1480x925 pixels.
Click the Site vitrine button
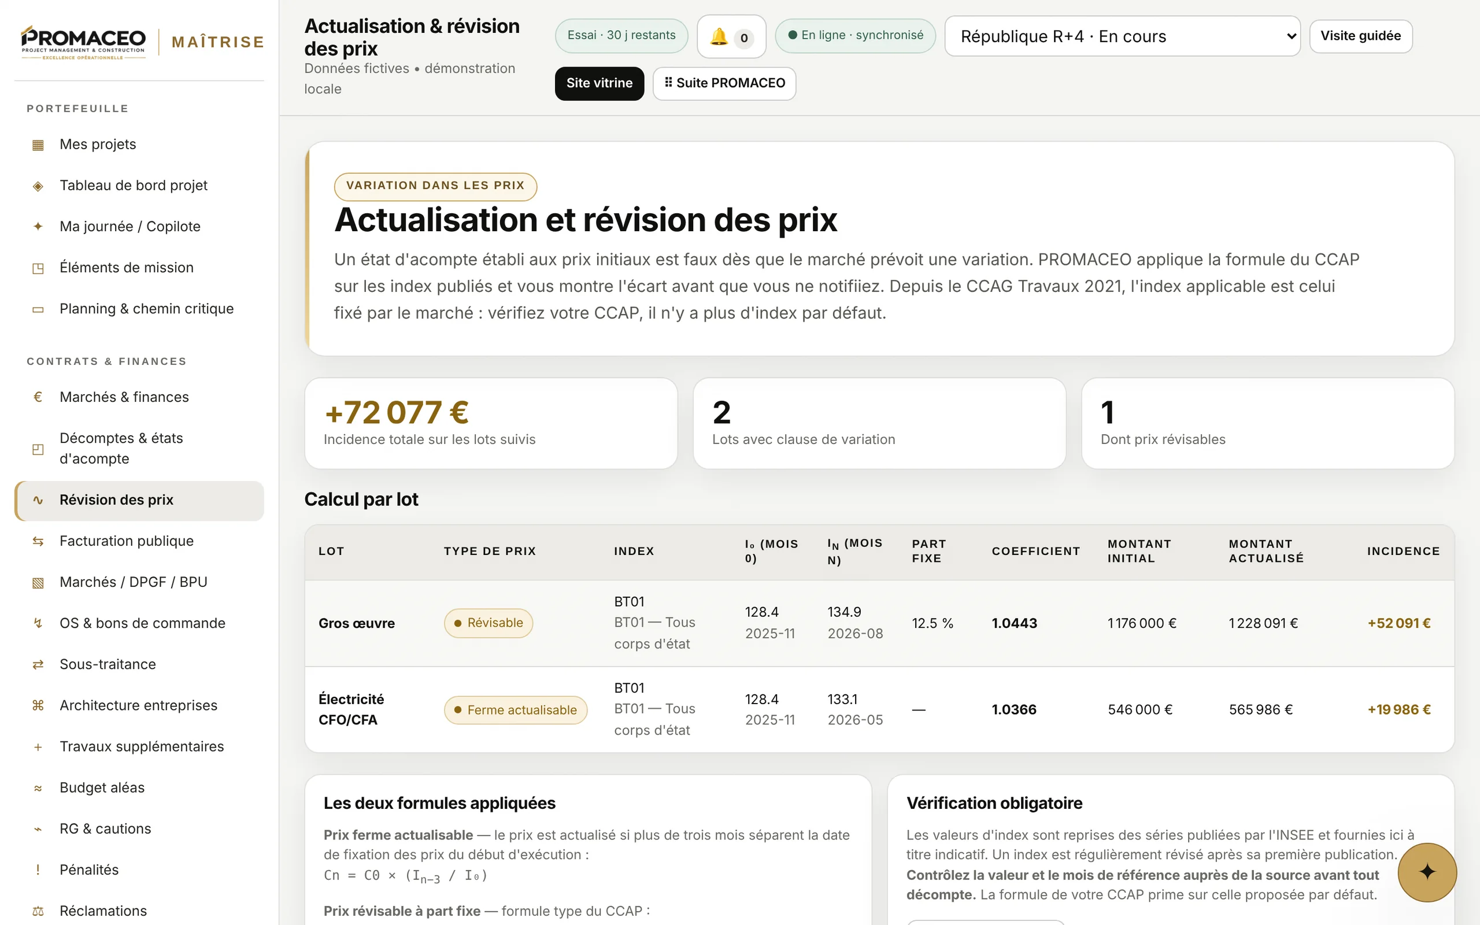[600, 83]
